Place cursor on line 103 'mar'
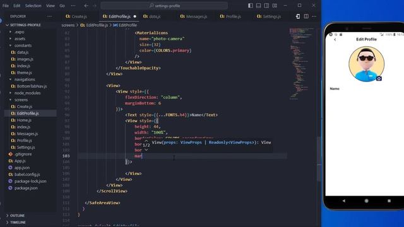The height and width of the screenshot is (227, 404). [x=138, y=156]
